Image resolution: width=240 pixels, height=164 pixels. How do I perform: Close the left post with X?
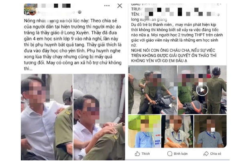click(120, 6)
